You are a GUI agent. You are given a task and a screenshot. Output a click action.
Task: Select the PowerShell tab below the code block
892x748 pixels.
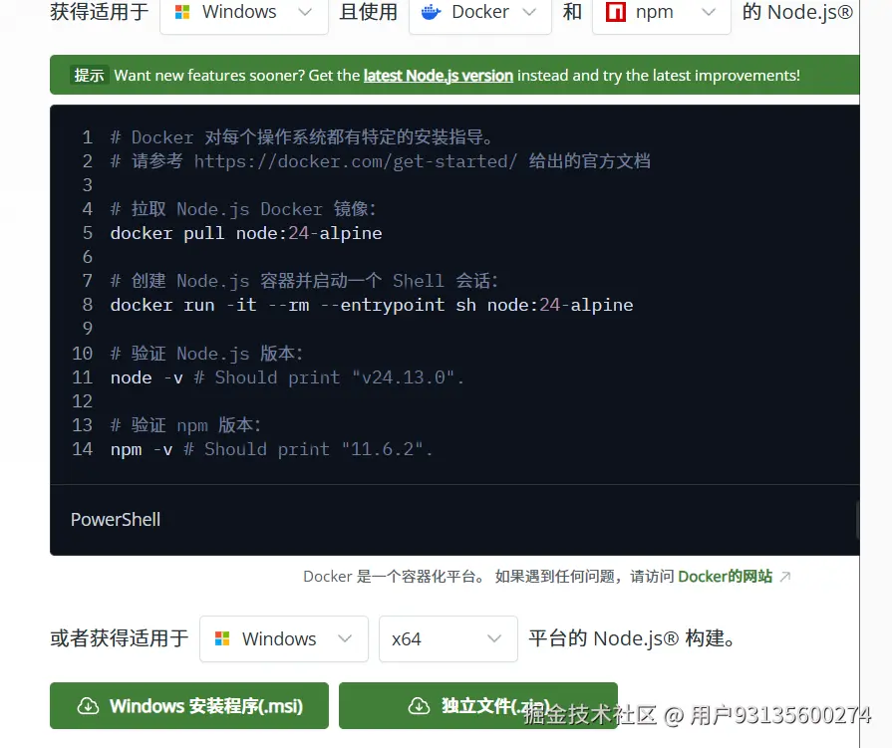[115, 519]
